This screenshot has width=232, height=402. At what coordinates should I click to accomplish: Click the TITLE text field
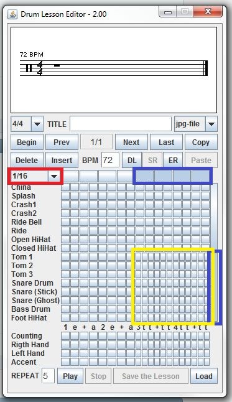tap(121, 124)
